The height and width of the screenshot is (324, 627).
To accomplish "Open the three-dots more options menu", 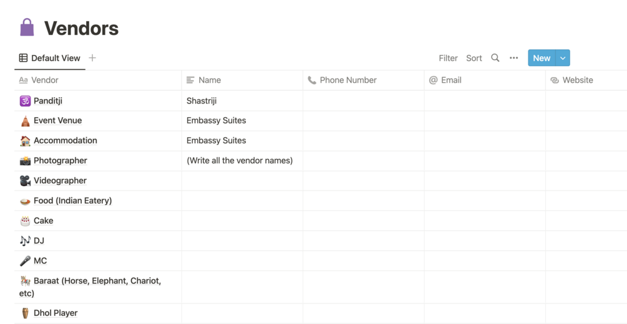I will coord(513,58).
